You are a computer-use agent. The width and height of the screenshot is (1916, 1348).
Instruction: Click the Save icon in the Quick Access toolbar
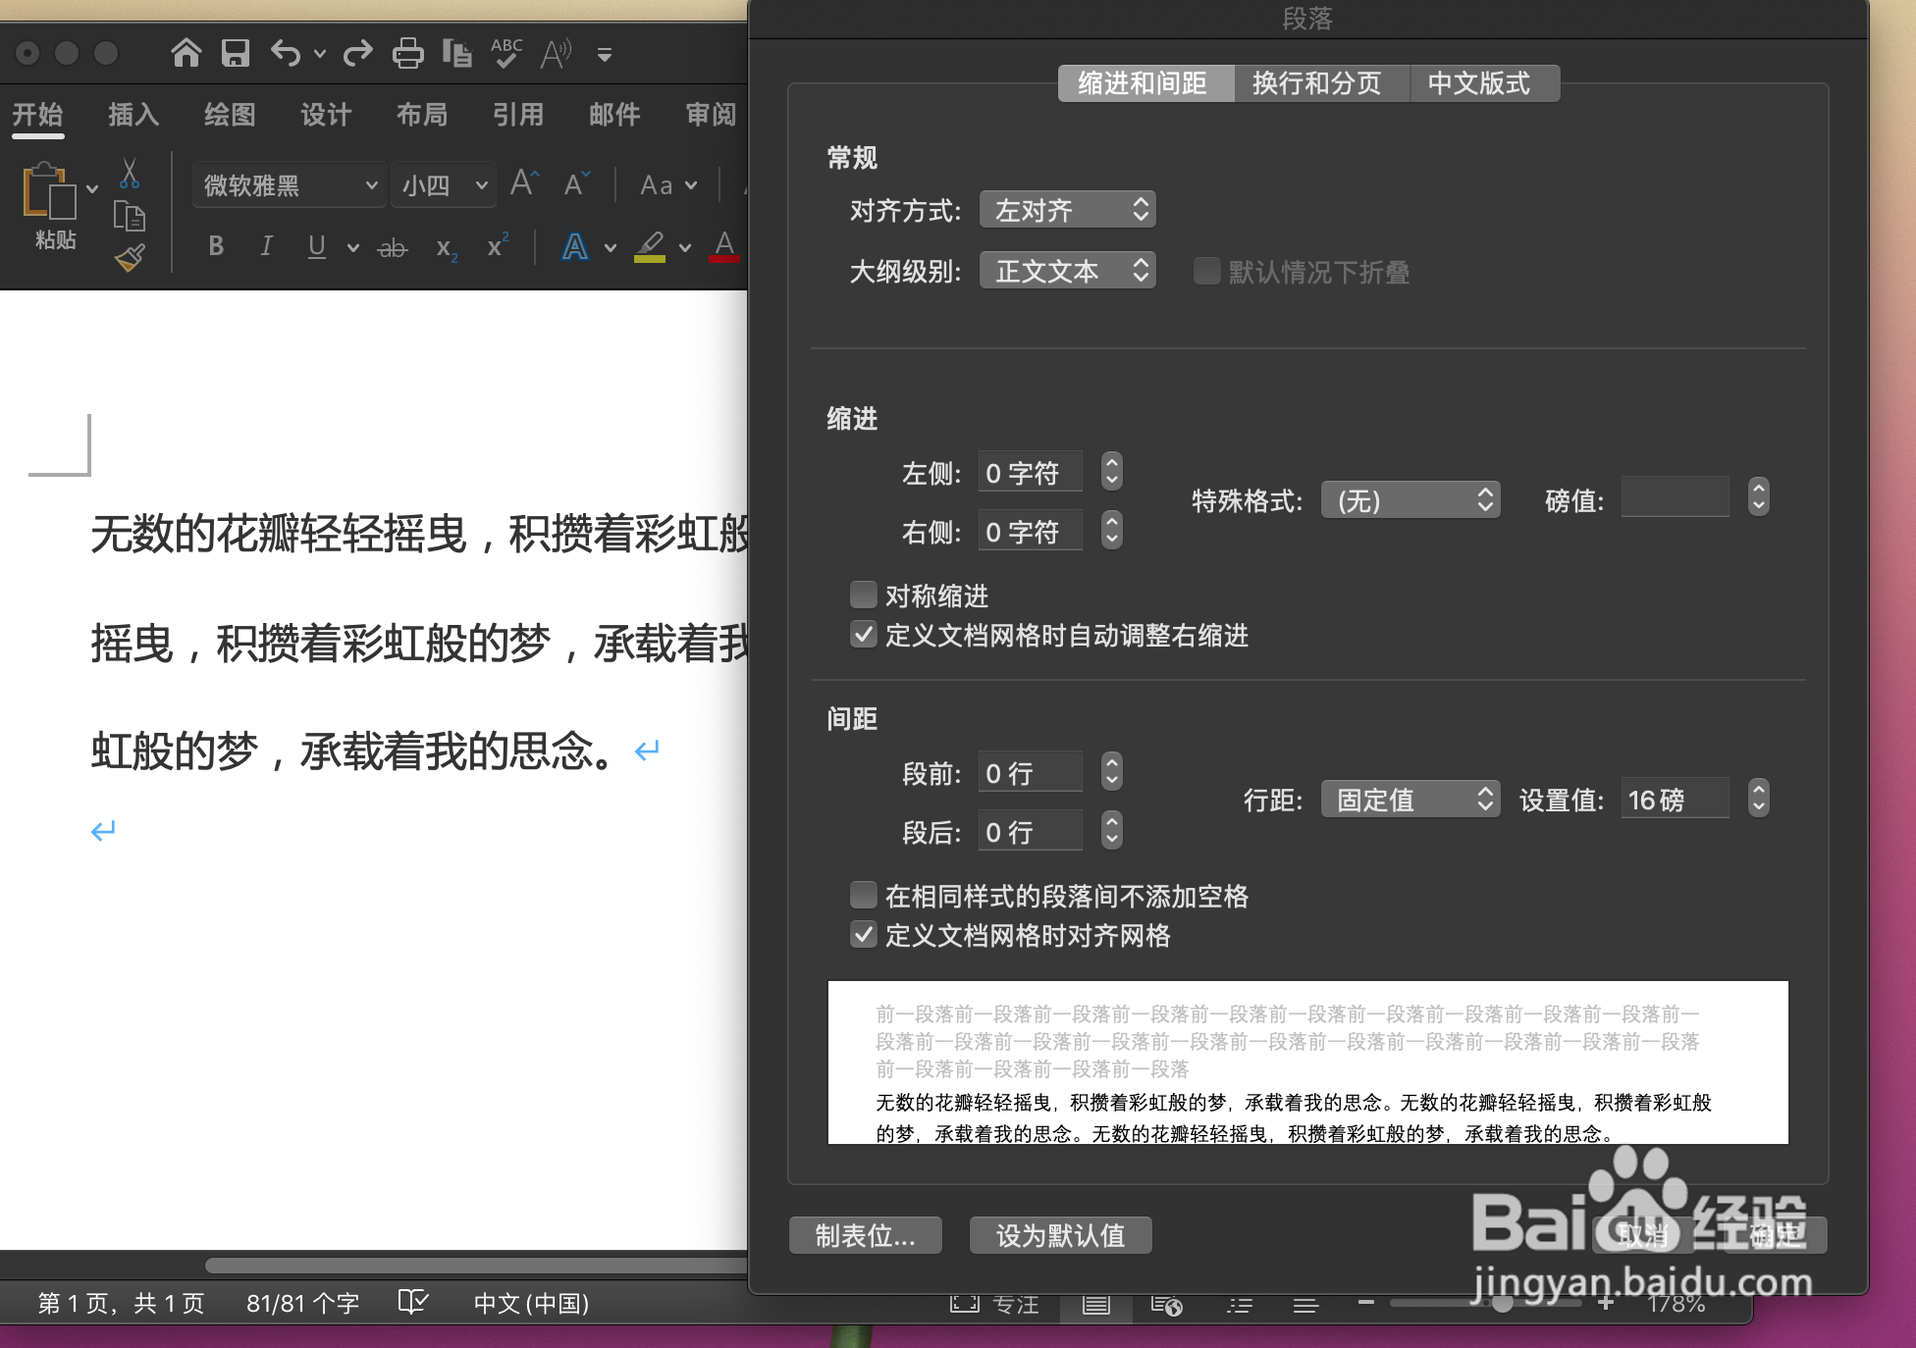tap(235, 53)
